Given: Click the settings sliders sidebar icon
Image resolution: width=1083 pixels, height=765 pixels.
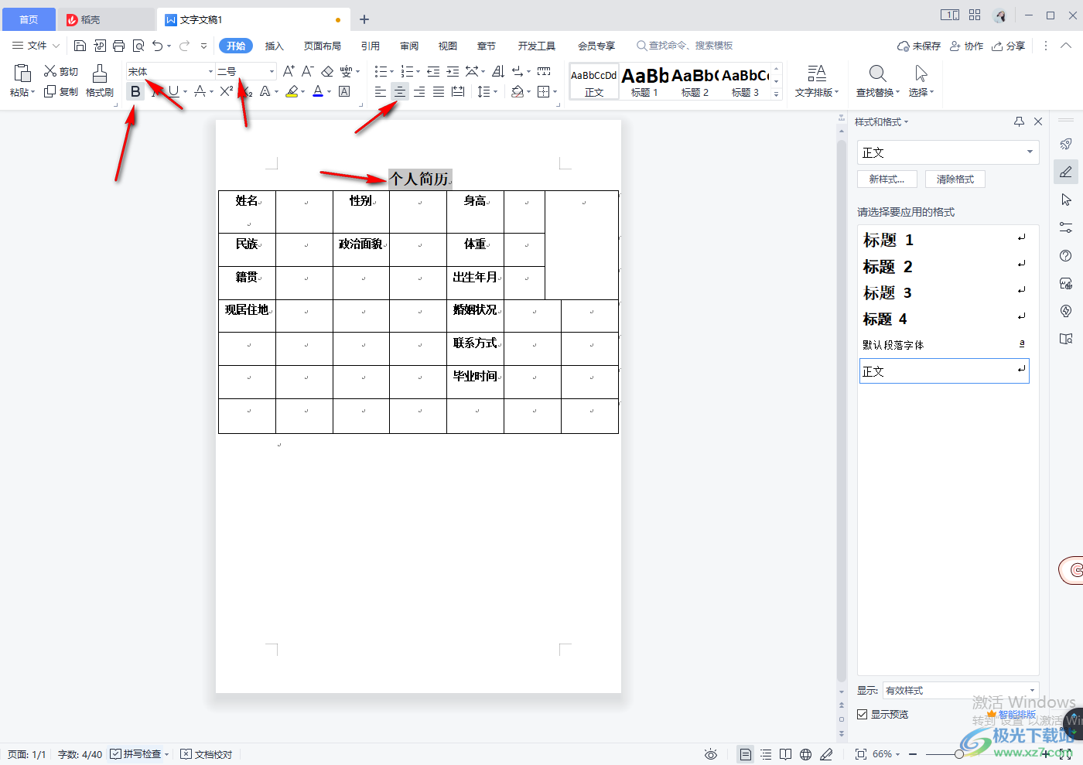Looking at the screenshot, I should pyautogui.click(x=1066, y=227).
